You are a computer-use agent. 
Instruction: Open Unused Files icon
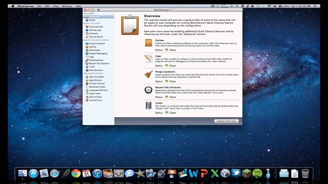(x=87, y=100)
